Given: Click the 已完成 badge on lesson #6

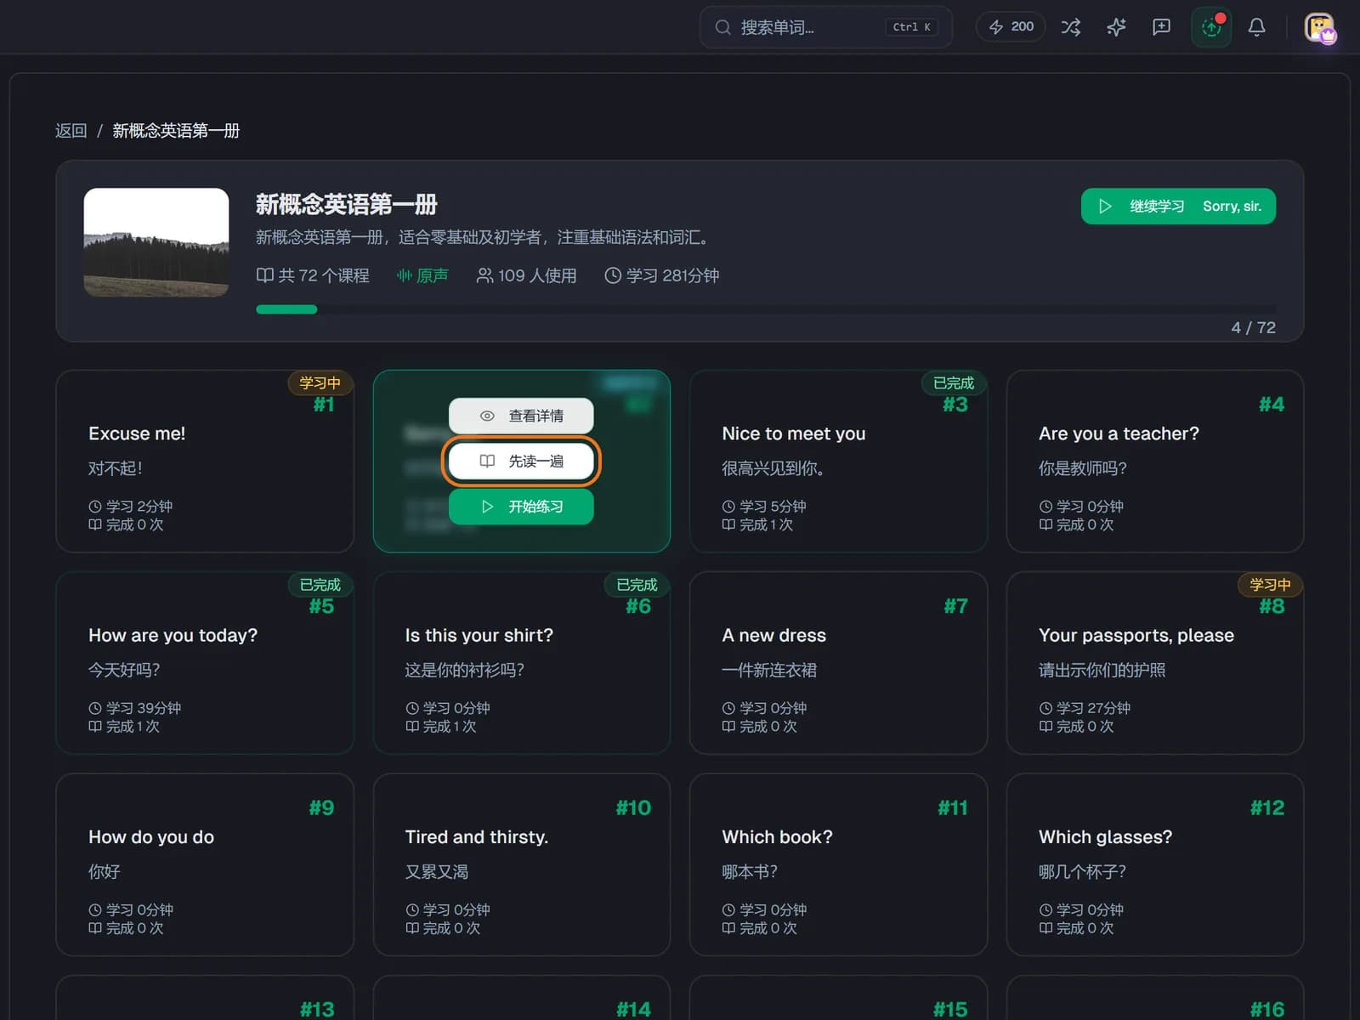Looking at the screenshot, I should tap(637, 584).
